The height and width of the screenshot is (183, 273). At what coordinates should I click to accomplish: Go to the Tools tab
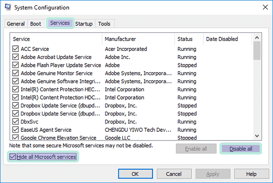(104, 24)
